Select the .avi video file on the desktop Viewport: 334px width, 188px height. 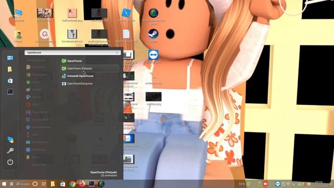(x=72, y=36)
